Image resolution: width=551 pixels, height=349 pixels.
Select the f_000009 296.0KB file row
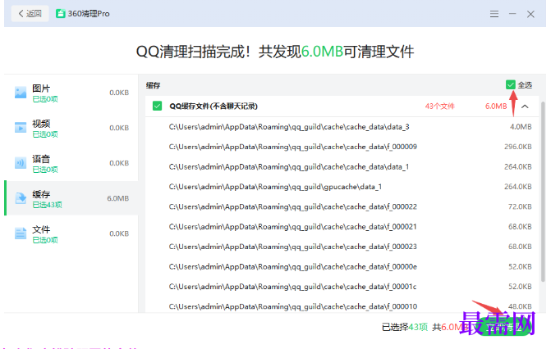point(342,147)
